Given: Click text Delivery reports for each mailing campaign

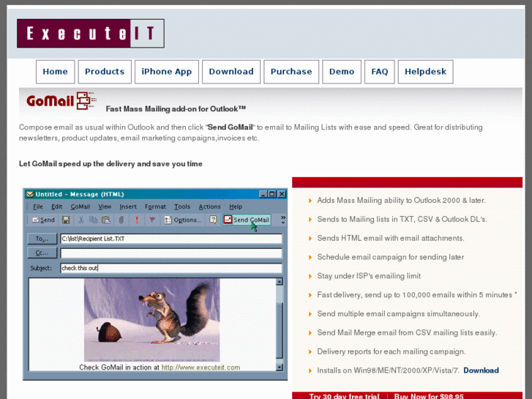Looking at the screenshot, I should click(x=391, y=351).
